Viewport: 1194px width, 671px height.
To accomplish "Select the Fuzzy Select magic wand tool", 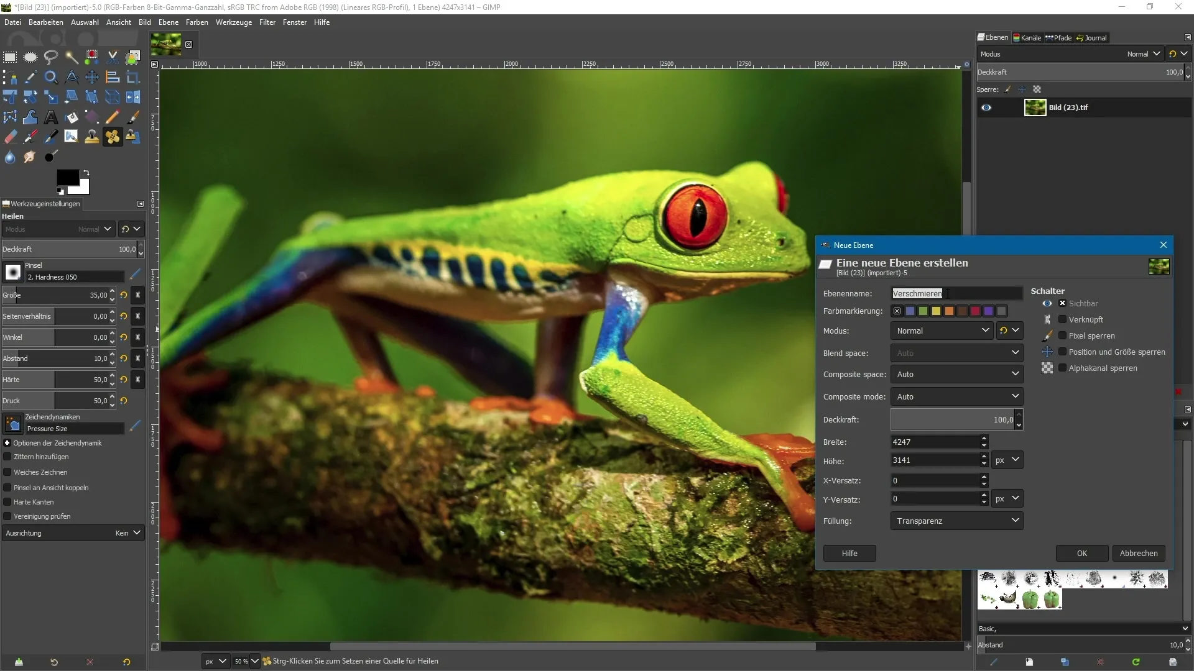I will [72, 58].
